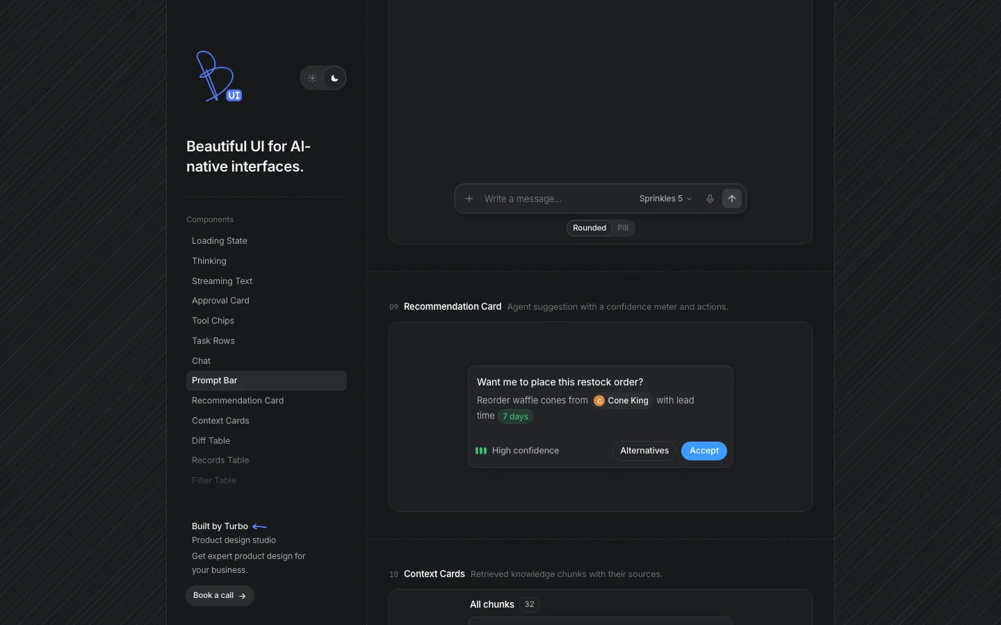Select Prompt Bar in sidebar
This screenshot has height=625, width=1001.
coord(266,381)
